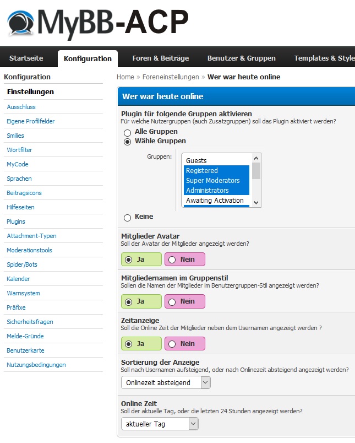This screenshot has height=443, width=355.
Task: Choose Nein for Zeitanzeige
Action: (x=172, y=344)
